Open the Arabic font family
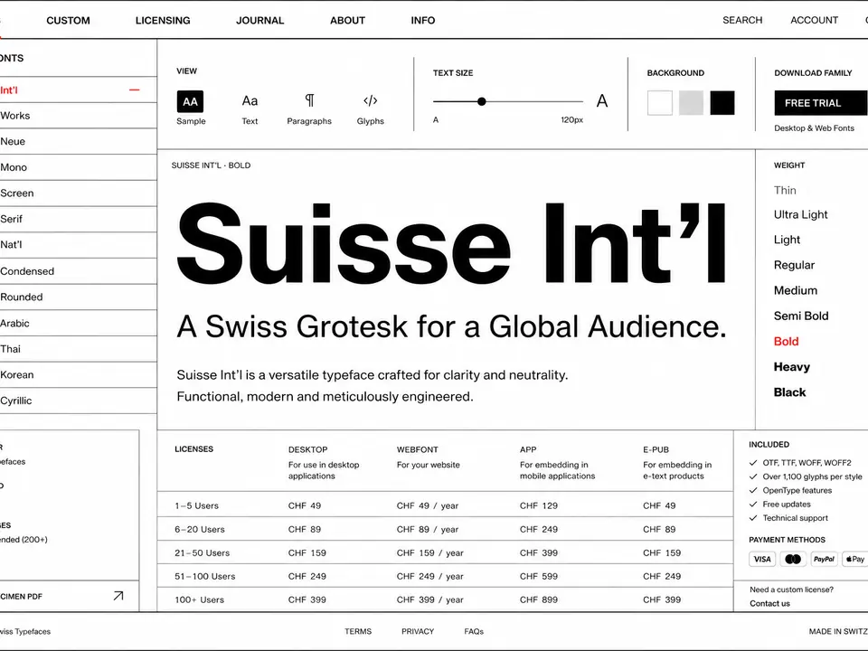Viewport: 868px width, 651px height. (x=76, y=324)
